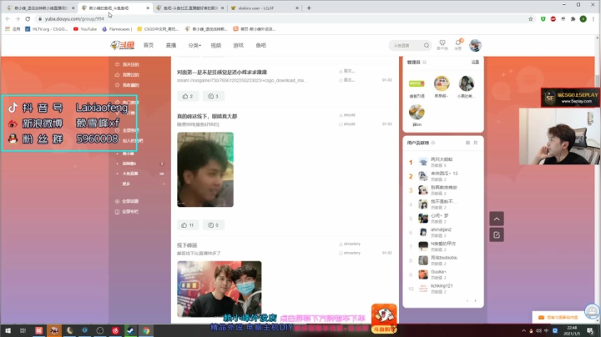
Task: Switch the contribution ranking to 月
Action: pos(475,143)
